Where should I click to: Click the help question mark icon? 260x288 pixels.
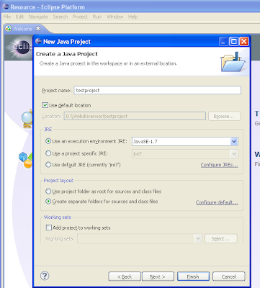coord(45,276)
